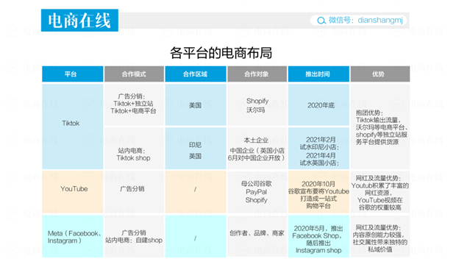This screenshot has height=267, width=456.
Task: Click the 电商在线 logo banner
Action: 79,20
